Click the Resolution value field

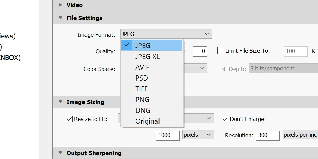pyautogui.click(x=268, y=135)
